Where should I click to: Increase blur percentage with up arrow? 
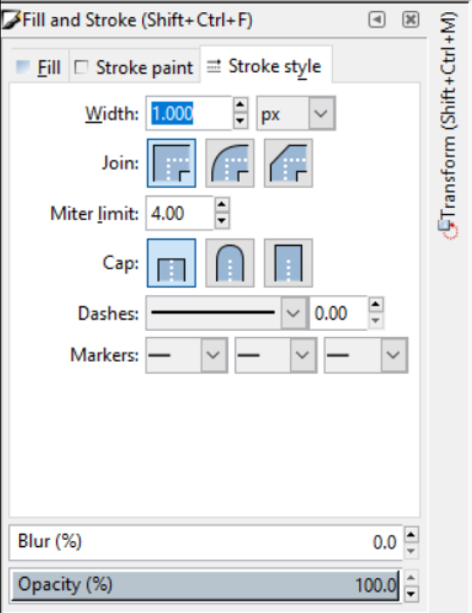coord(410,535)
